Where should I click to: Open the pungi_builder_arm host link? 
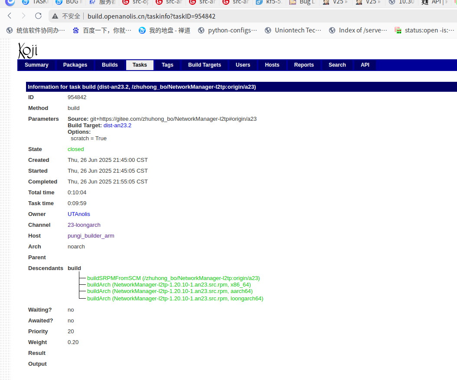click(x=91, y=236)
